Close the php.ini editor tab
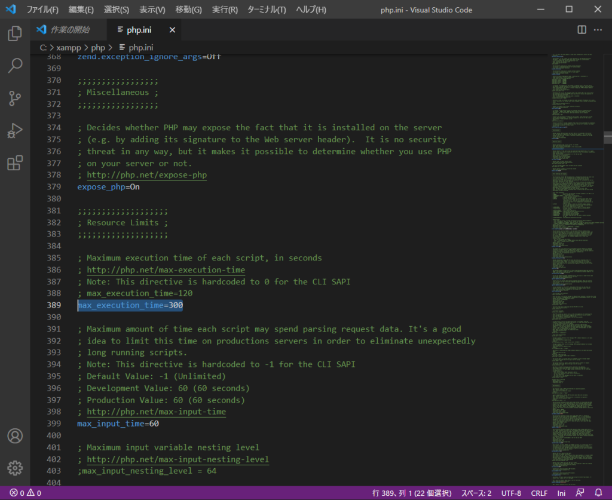The image size is (612, 500). [x=173, y=30]
